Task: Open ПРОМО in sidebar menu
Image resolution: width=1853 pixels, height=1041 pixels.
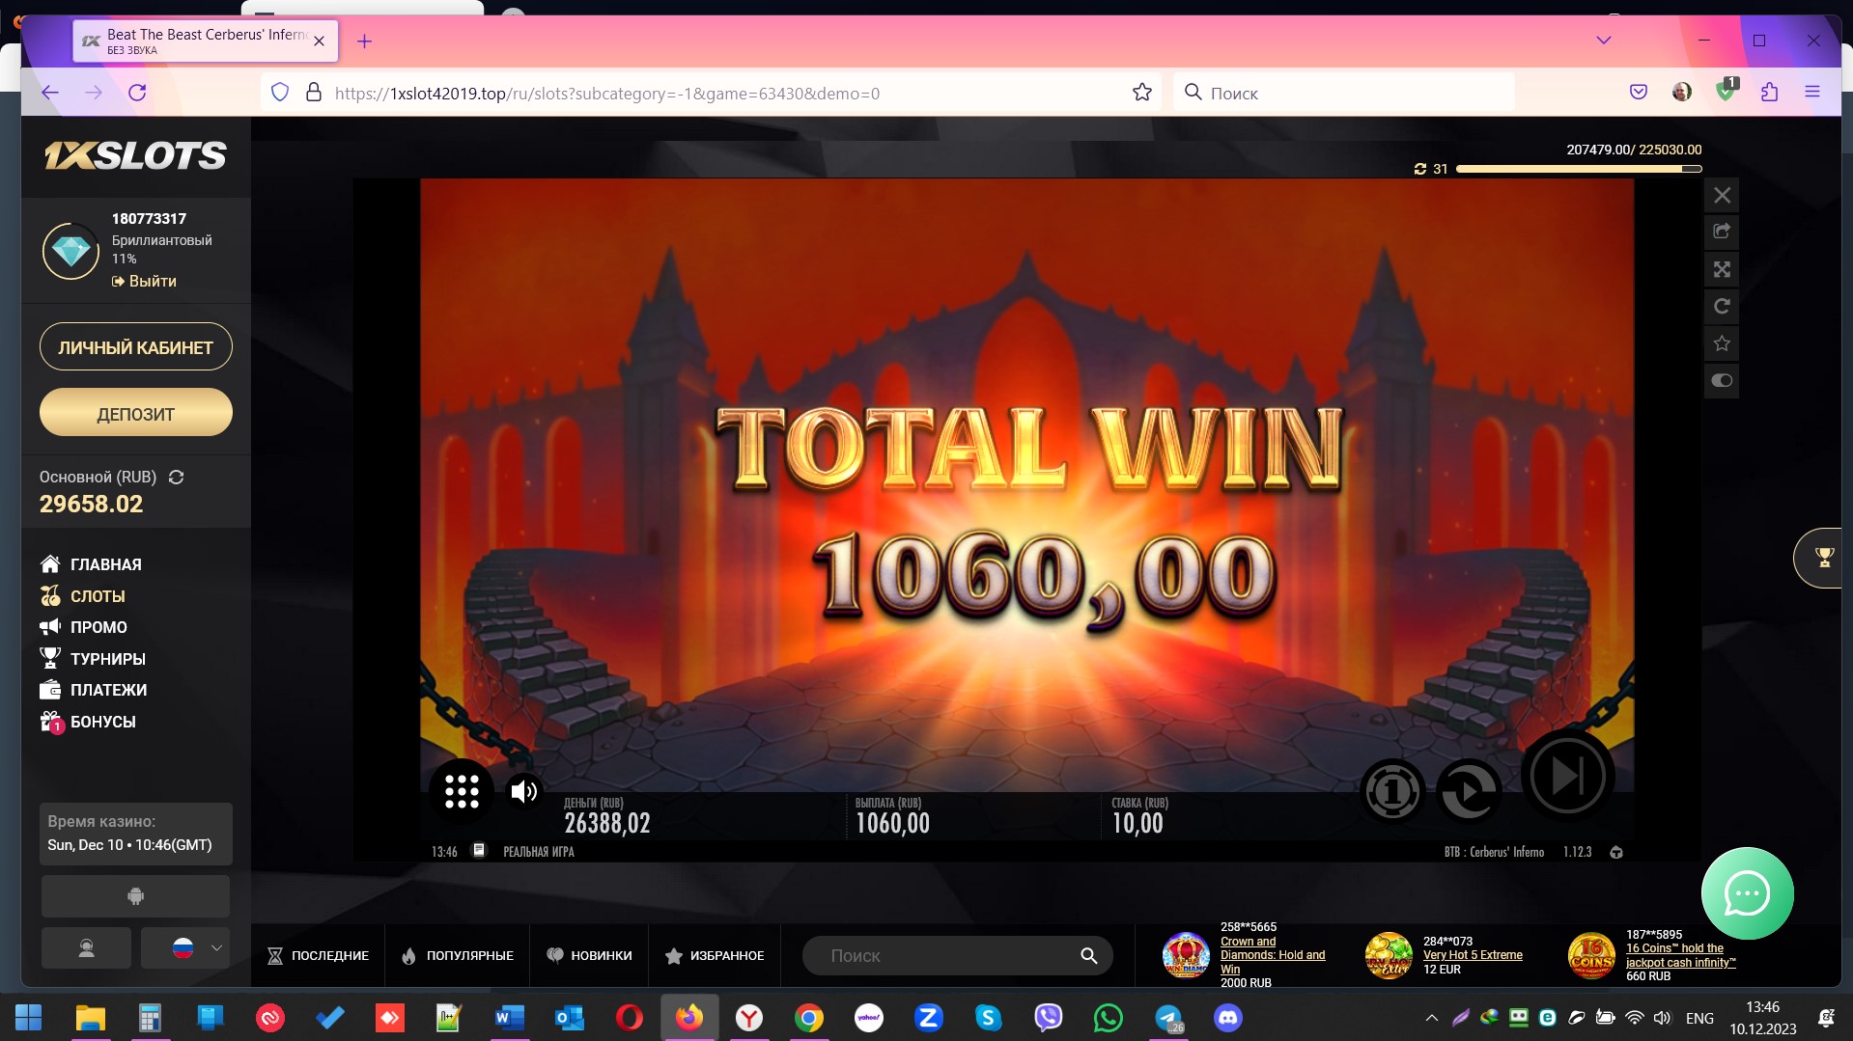Action: 84,627
